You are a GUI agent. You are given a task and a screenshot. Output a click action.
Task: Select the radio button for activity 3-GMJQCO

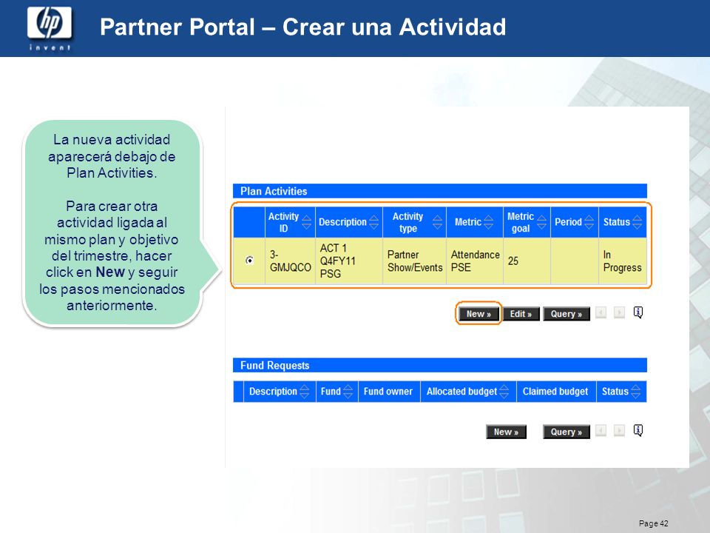(x=249, y=260)
